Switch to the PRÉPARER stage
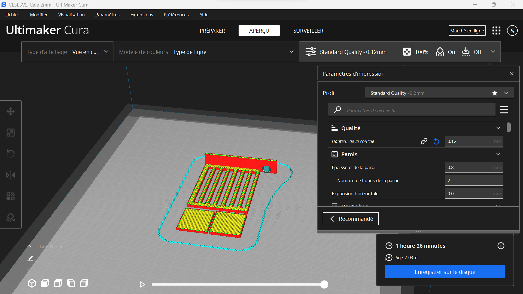 click(x=212, y=31)
